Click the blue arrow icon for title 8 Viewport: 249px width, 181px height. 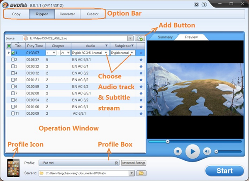(x=141, y=100)
